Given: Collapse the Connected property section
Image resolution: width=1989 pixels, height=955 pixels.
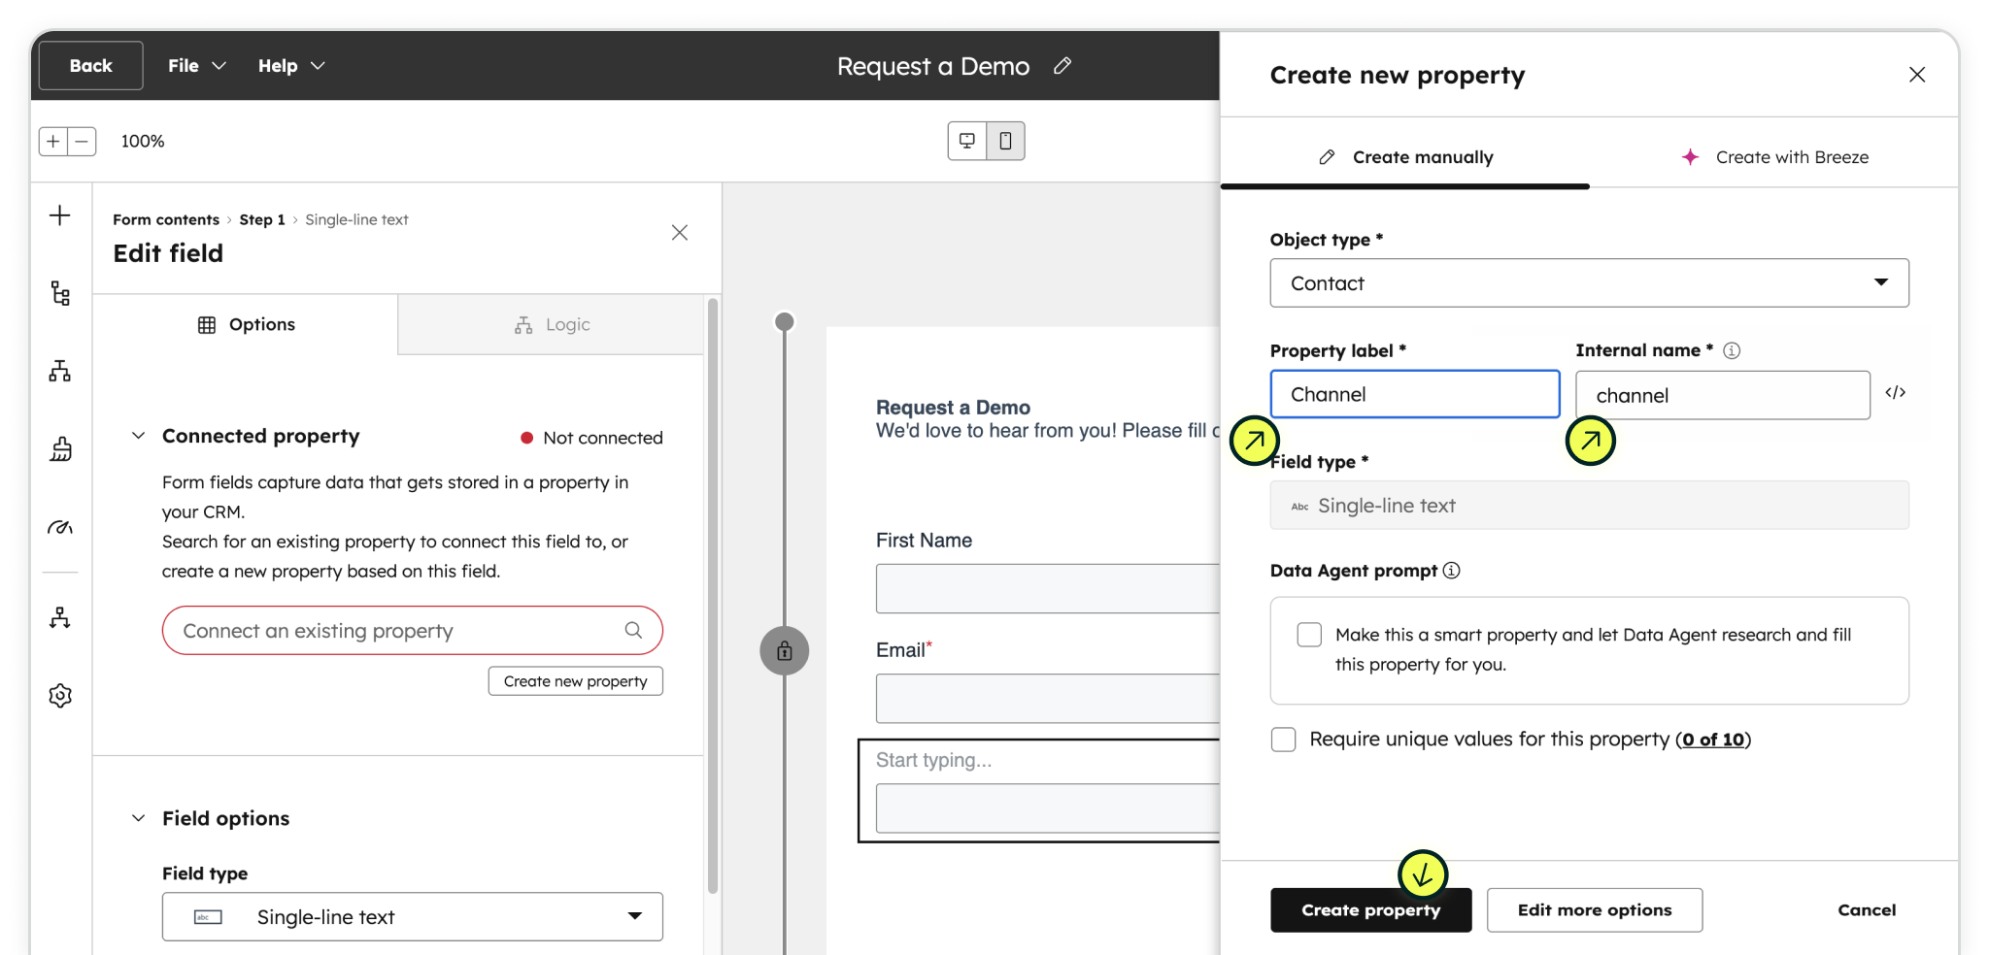Looking at the screenshot, I should pos(139,436).
